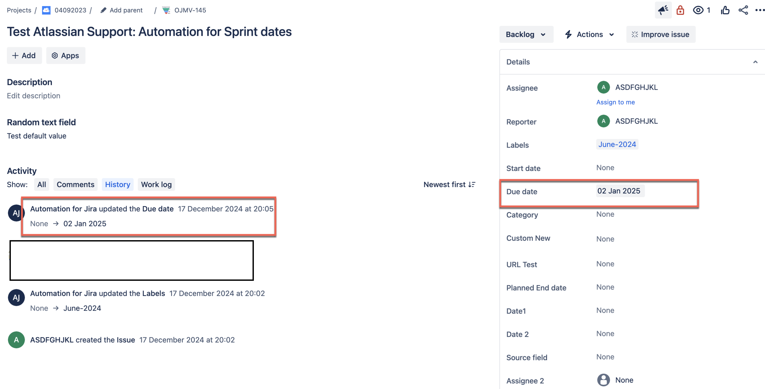Click the 04092023 project icon
Viewport: 765px width, 389px height.
coord(46,10)
